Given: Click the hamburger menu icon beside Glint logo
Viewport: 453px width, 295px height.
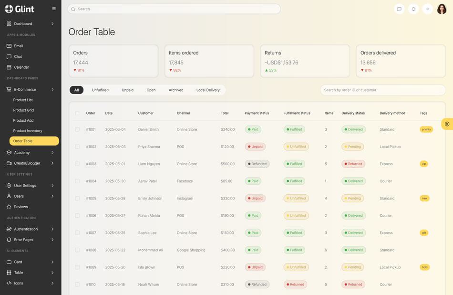Looking at the screenshot, I should tap(54, 9).
